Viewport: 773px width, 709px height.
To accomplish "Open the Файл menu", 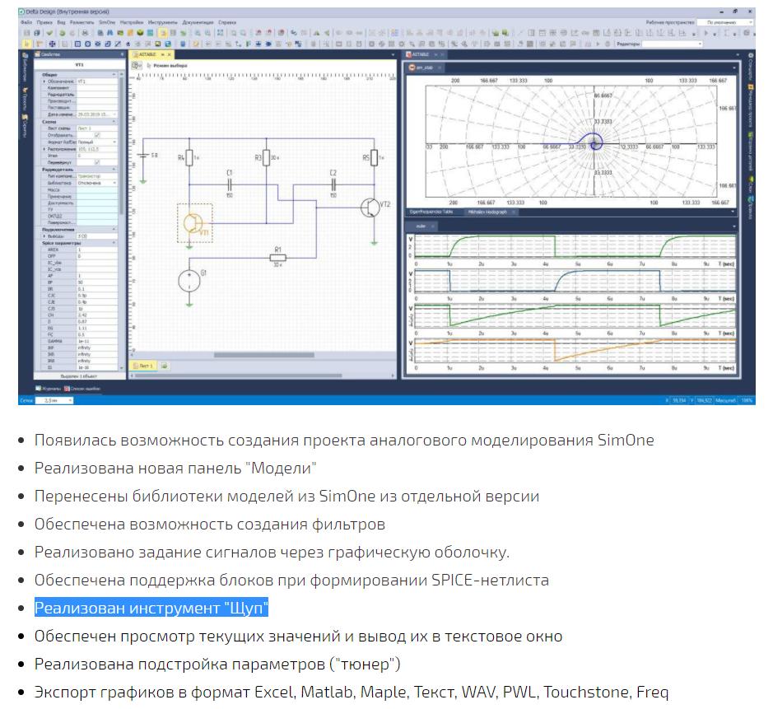I will [x=26, y=22].
